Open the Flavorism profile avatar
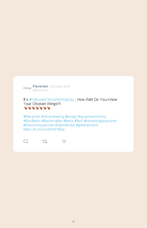 [27, 88]
